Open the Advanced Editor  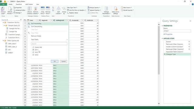point(19,10)
